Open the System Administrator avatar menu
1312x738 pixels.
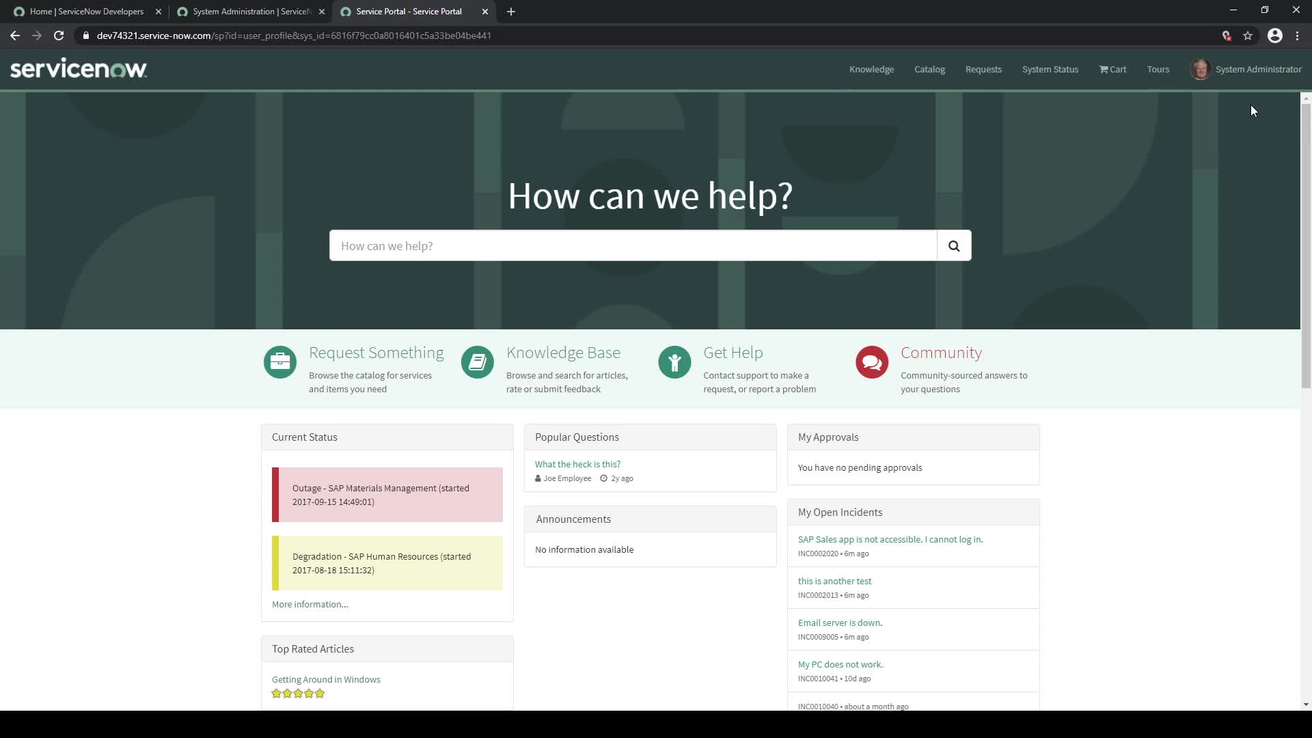point(1201,69)
